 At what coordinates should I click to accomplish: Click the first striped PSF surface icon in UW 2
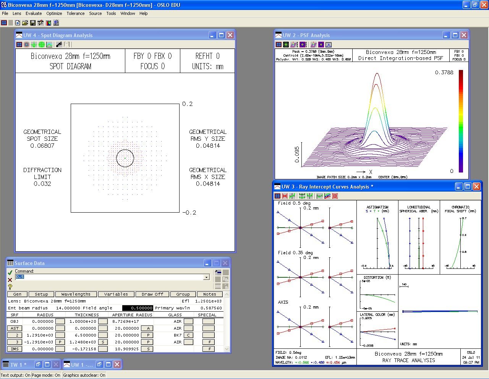294,45
